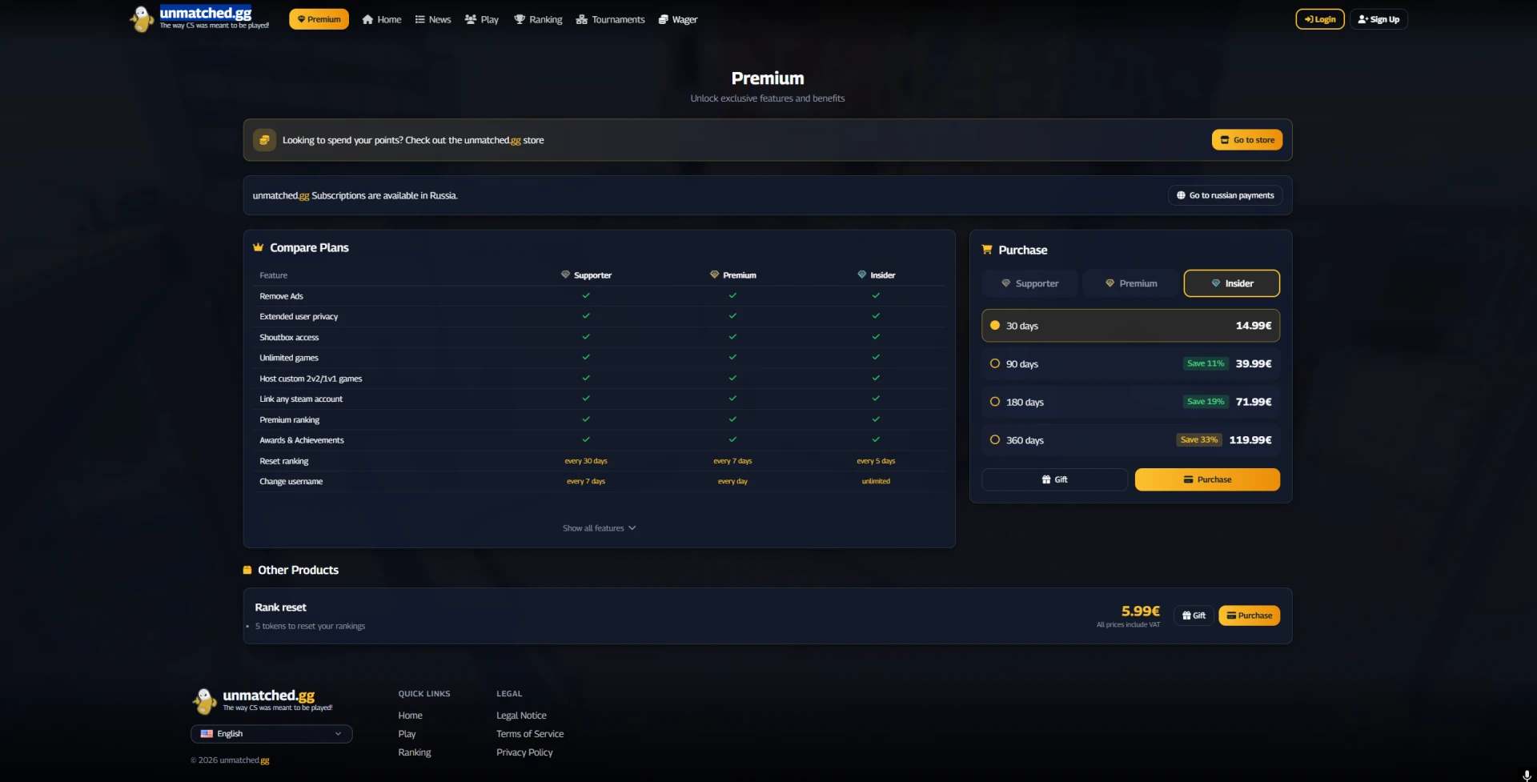Gift the Rank reset product
Image resolution: width=1537 pixels, height=782 pixels.
click(x=1194, y=616)
